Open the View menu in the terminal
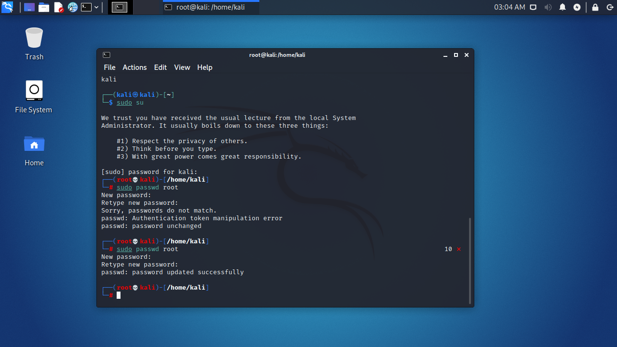617x347 pixels. (182, 67)
